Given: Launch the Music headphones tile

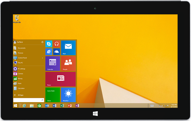Looking at the screenshot, I should [57, 44].
